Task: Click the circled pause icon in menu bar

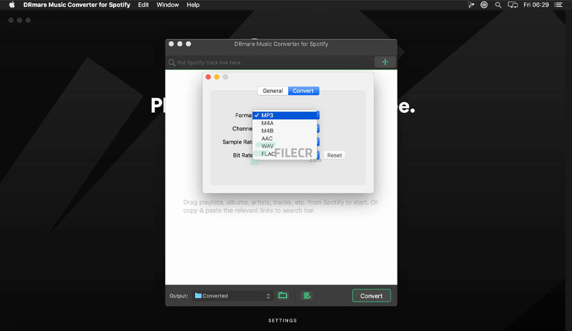Action: click(484, 5)
